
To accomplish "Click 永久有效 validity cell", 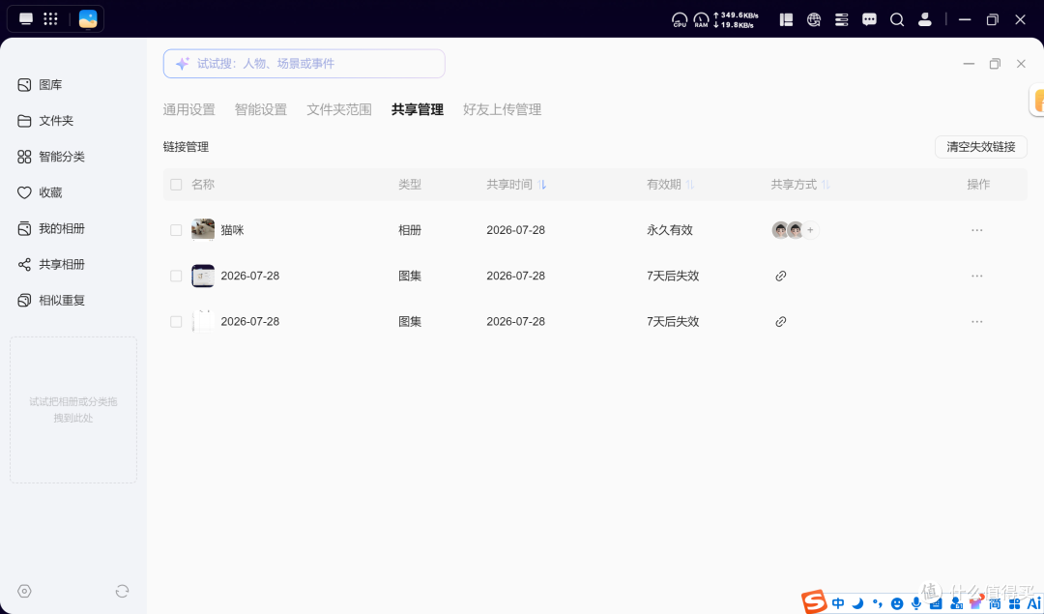I will point(670,230).
